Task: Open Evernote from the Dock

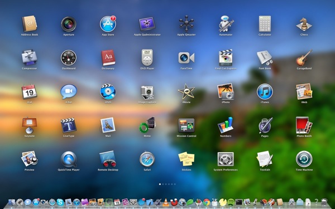Action: point(109,202)
